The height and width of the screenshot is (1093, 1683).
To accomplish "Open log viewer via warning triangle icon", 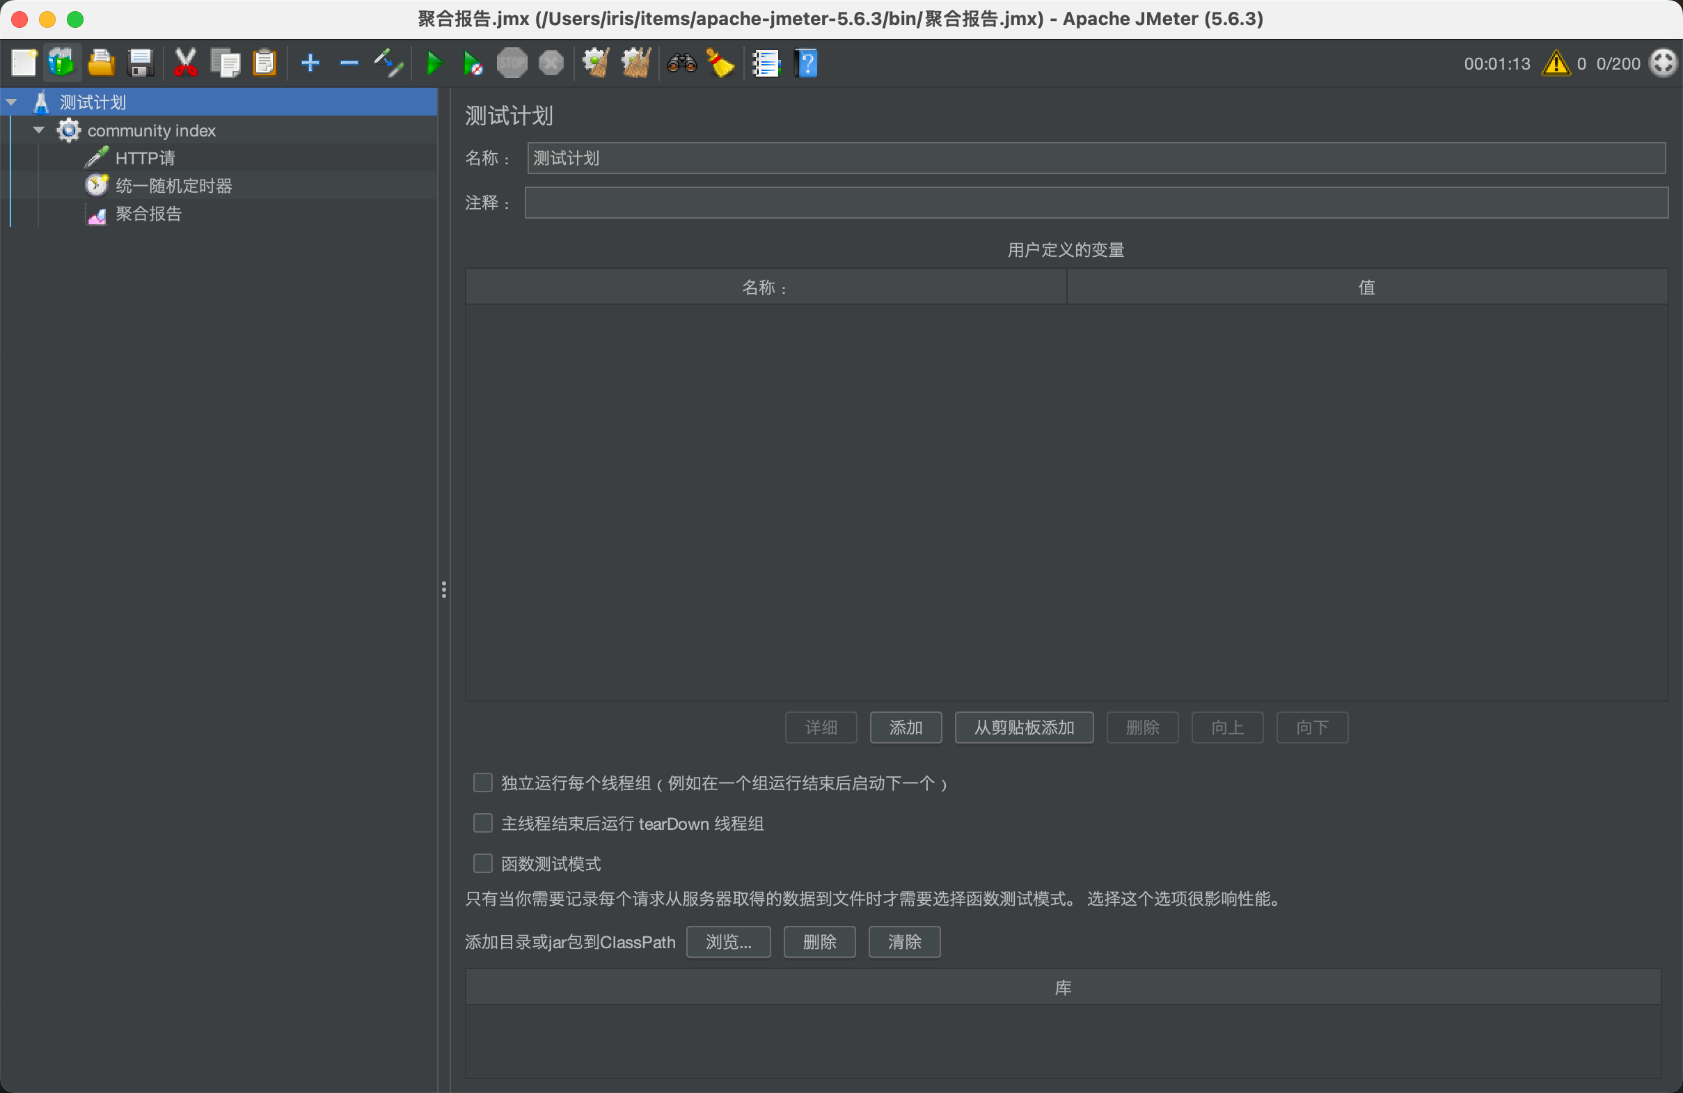I will (x=1556, y=63).
